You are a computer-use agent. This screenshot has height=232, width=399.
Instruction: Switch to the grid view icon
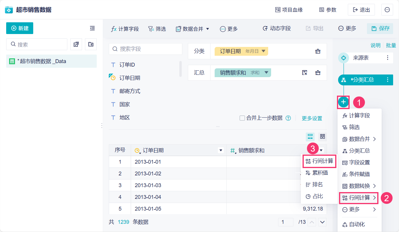point(323,136)
